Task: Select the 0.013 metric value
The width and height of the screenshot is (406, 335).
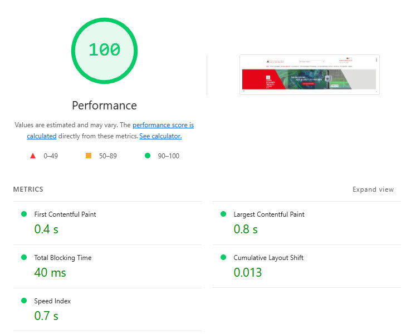Action: click(247, 272)
